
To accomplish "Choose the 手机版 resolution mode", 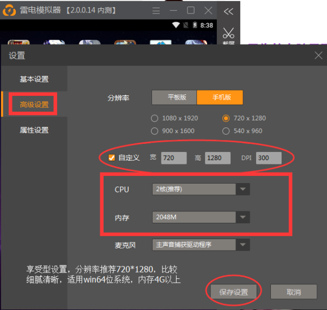I will [220, 98].
